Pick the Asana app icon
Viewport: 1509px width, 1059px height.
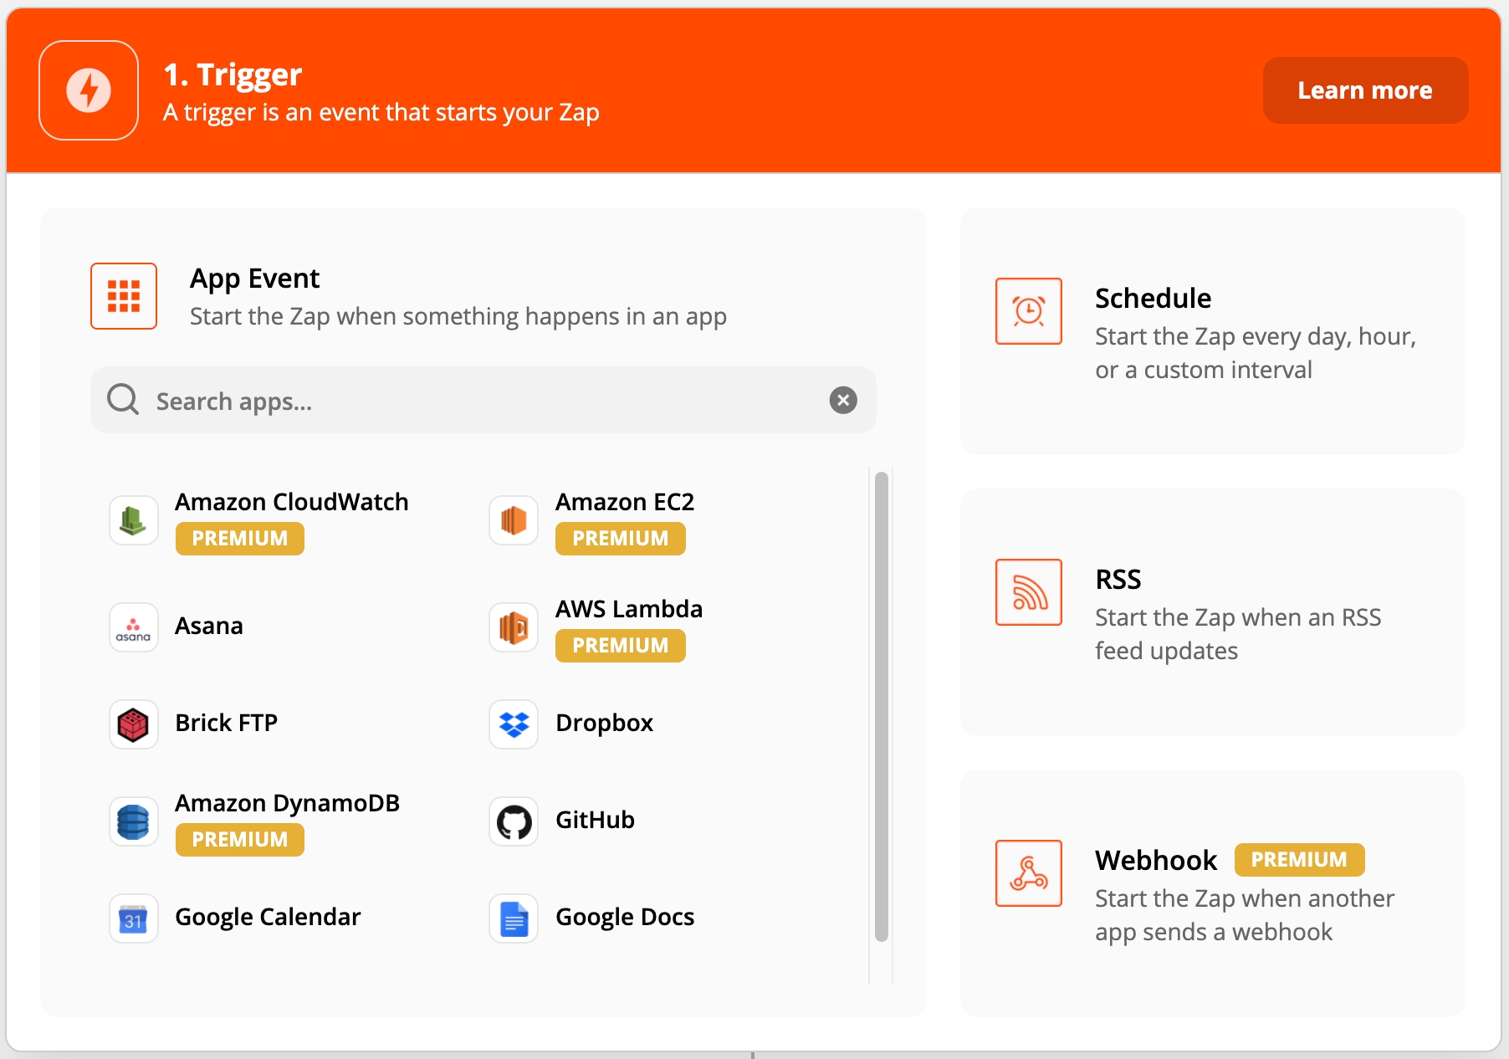point(134,627)
